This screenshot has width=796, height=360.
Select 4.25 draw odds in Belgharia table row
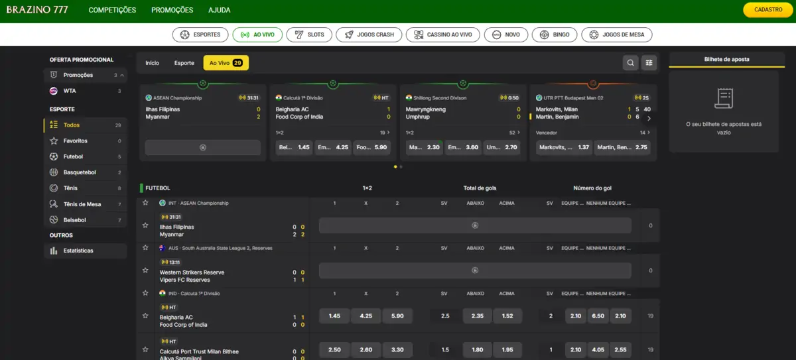366,316
